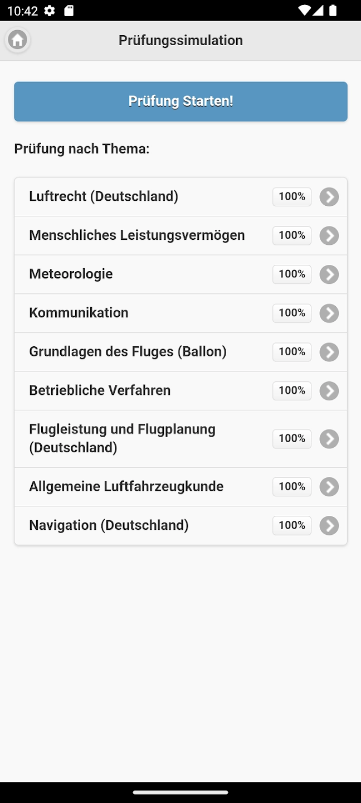The height and width of the screenshot is (803, 361).
Task: Tap arrow icon next to Meteorologie
Action: click(x=329, y=274)
